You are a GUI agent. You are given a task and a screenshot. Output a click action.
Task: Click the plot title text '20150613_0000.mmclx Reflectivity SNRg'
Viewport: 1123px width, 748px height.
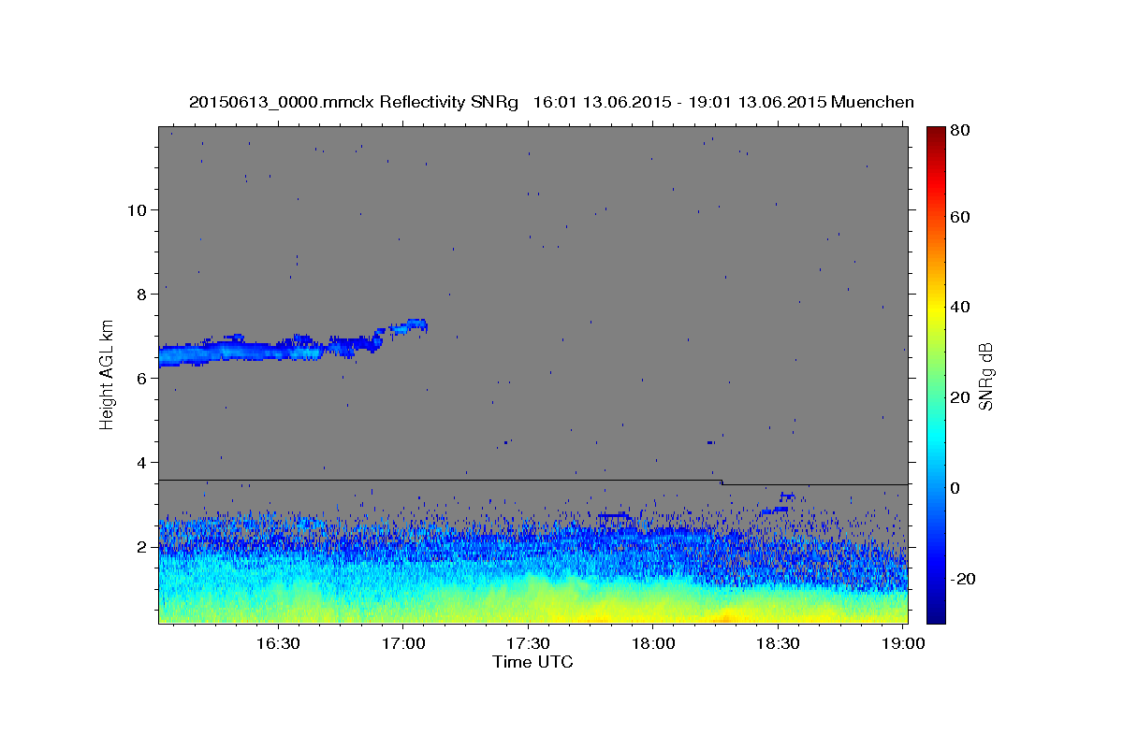(x=354, y=102)
